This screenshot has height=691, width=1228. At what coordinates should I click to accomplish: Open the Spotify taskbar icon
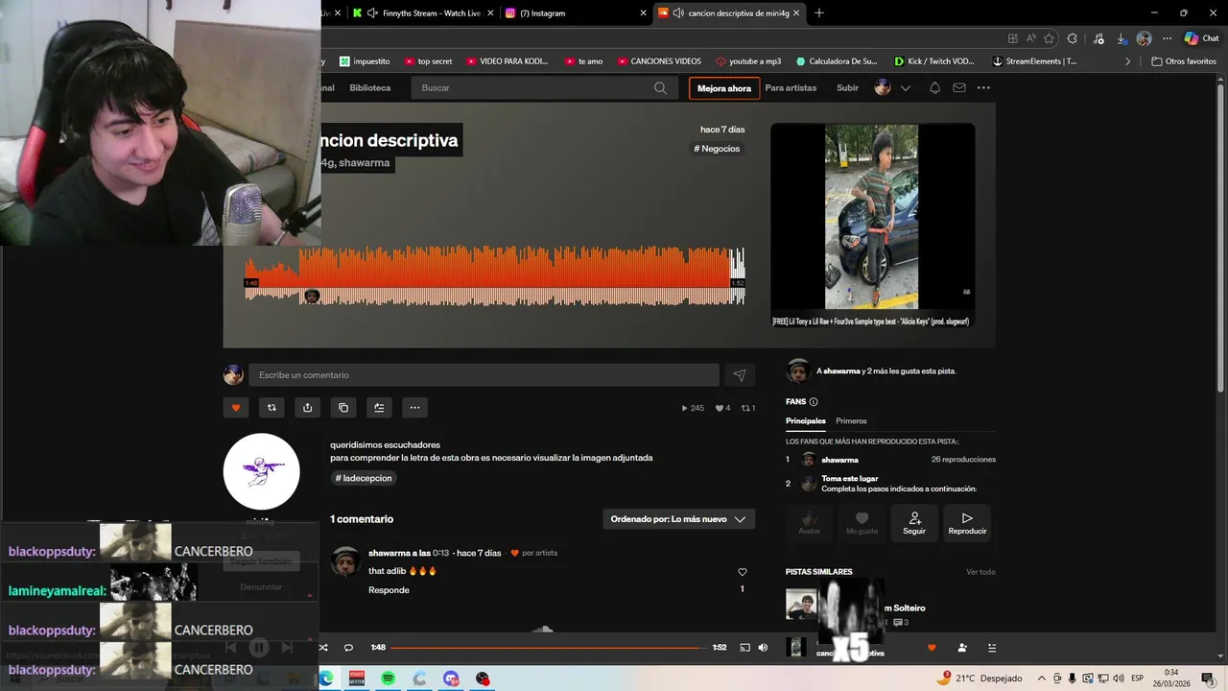[x=388, y=679]
